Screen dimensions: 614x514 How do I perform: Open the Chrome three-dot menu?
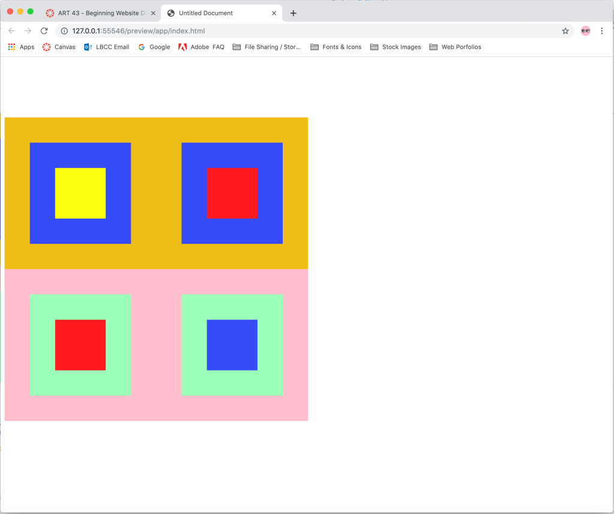pos(601,31)
